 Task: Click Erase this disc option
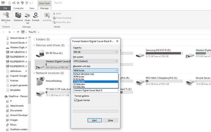pos(62,22)
